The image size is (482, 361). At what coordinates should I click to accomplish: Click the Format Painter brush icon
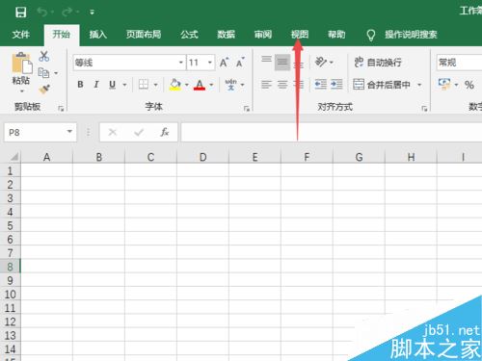click(x=44, y=90)
